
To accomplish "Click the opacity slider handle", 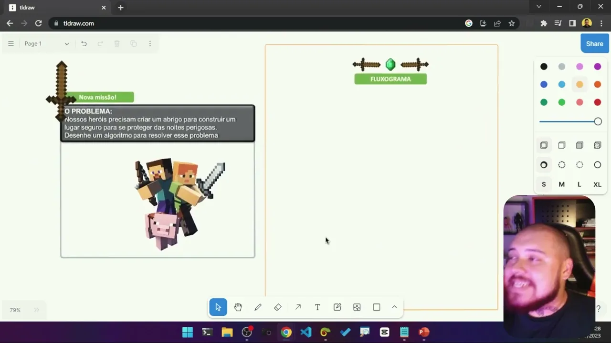I will click(x=598, y=121).
